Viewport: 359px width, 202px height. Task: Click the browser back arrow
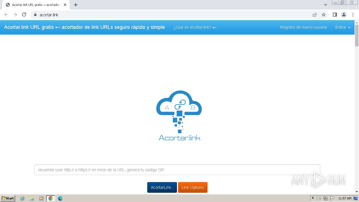[x=6, y=15]
